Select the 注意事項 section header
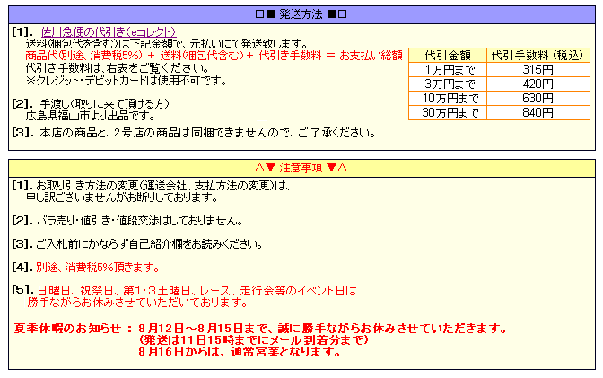 301,168
